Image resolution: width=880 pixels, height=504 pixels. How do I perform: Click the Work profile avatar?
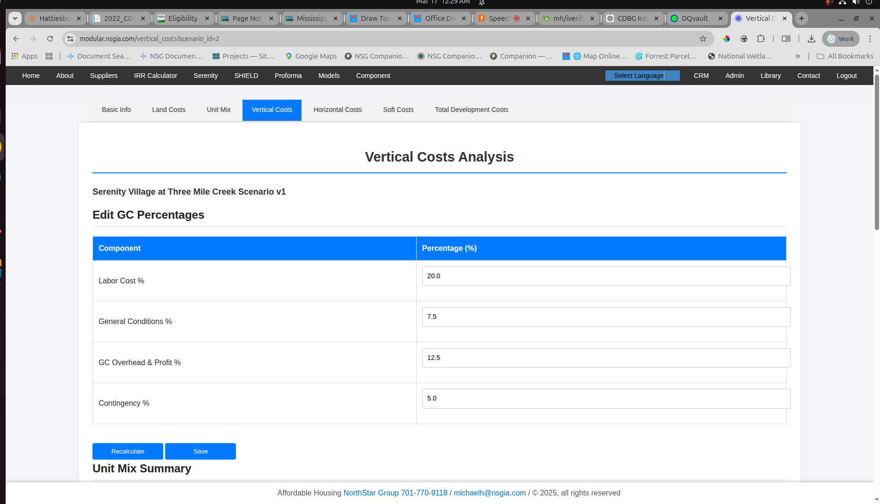[x=840, y=39]
